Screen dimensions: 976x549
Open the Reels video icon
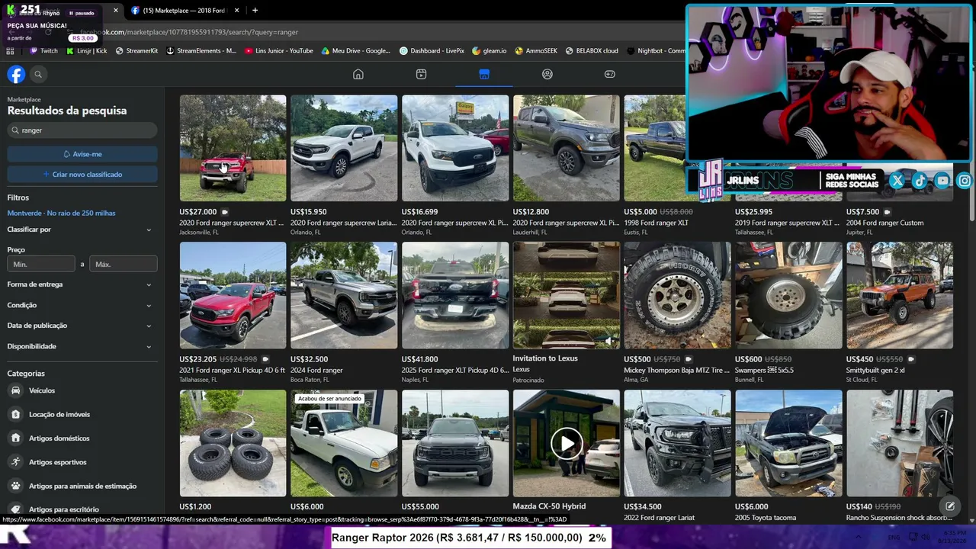coord(421,74)
